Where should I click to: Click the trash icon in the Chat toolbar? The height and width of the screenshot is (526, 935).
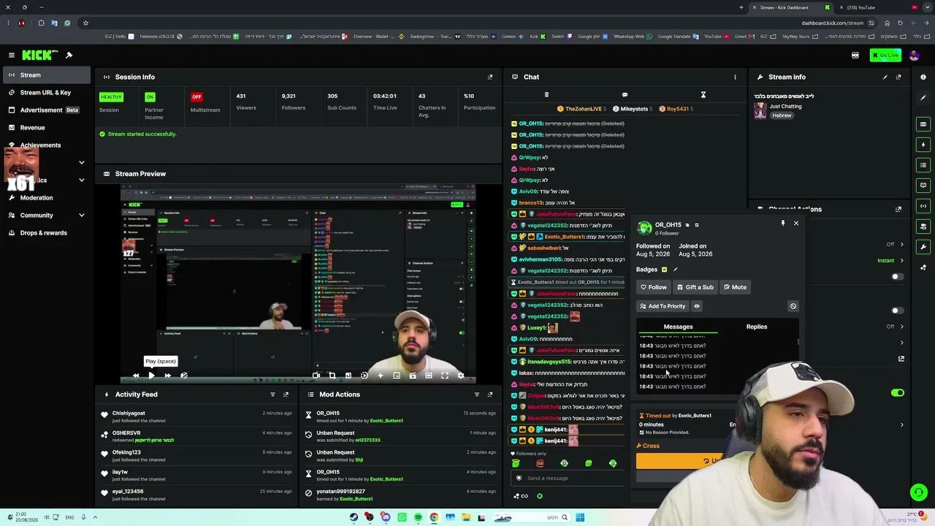[x=546, y=95]
